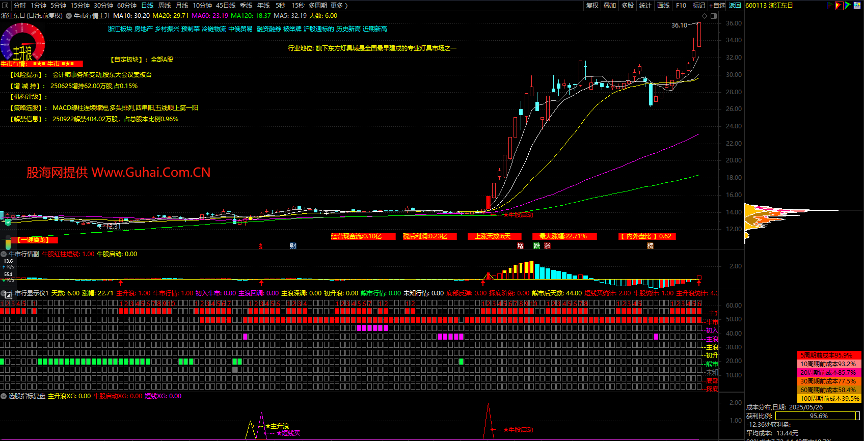This screenshot has width=864, height=441.
Task: Select the red-boxed flame chip icon
Action: (x=839, y=5)
